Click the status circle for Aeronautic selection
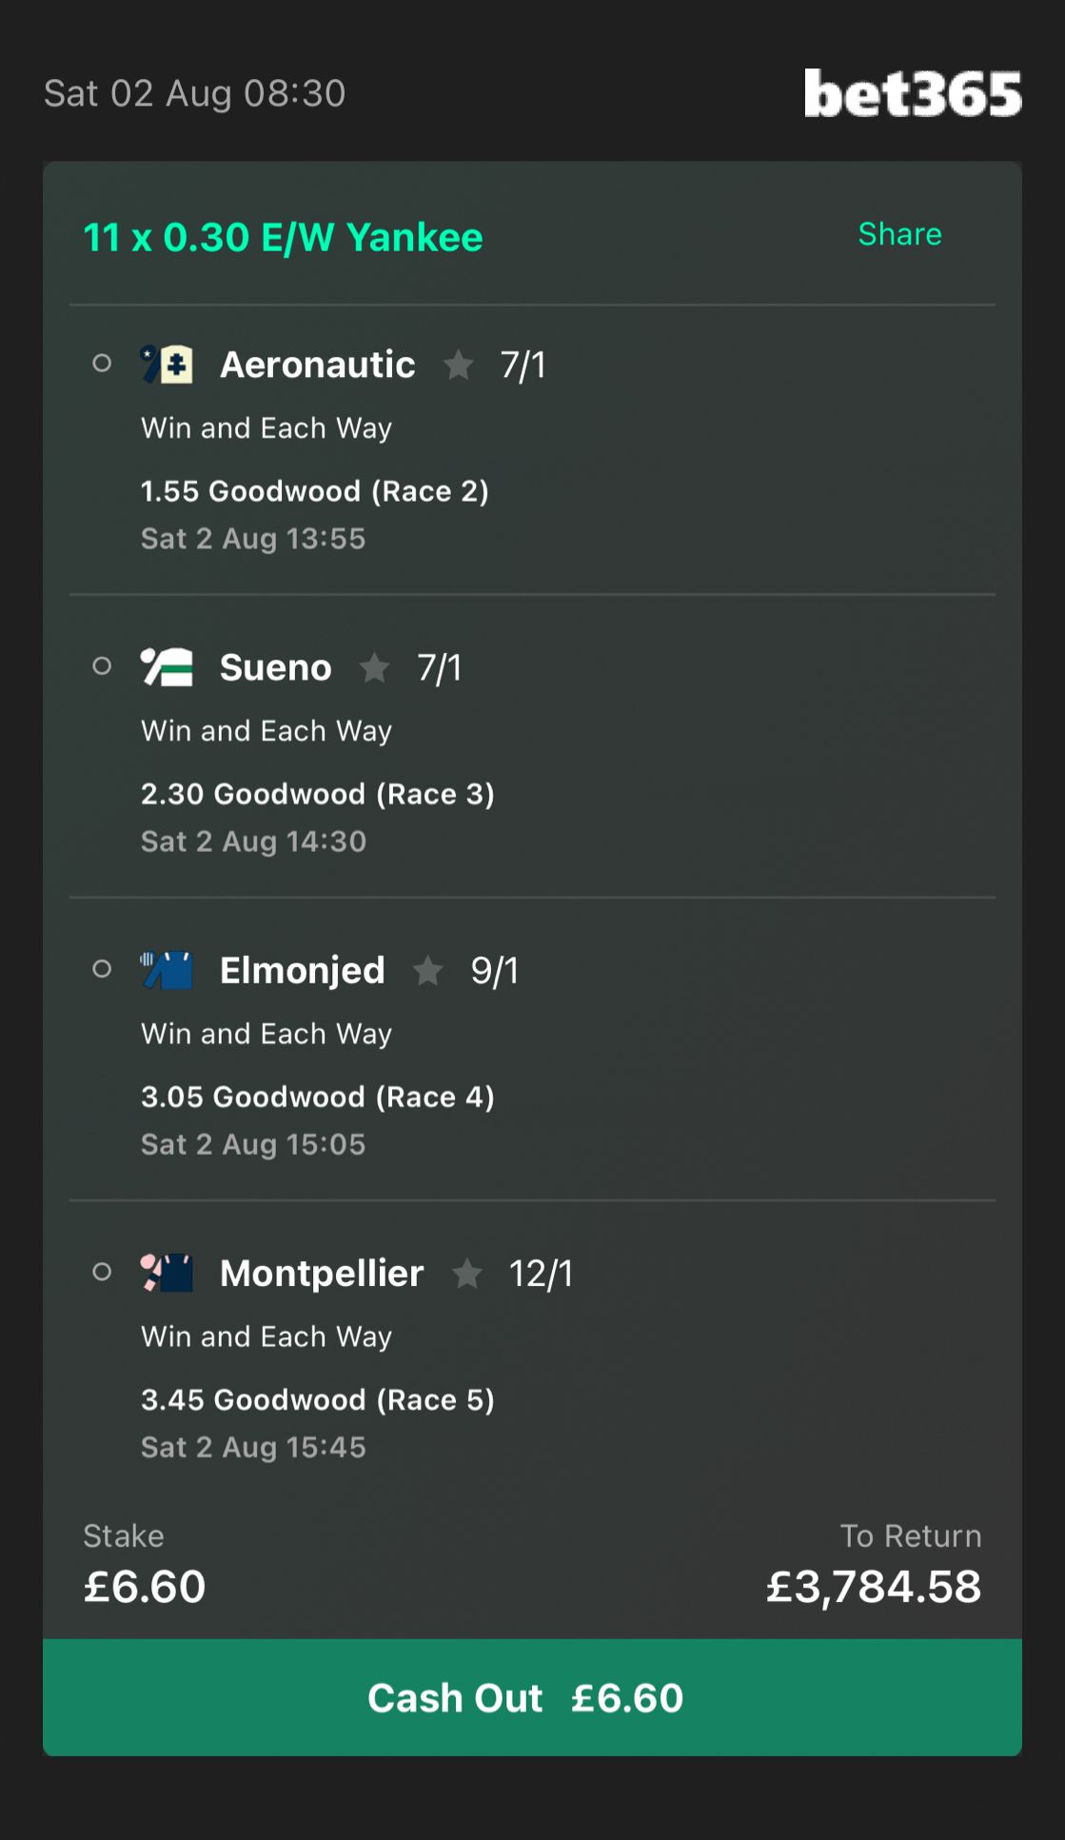The height and width of the screenshot is (1840, 1065). (x=102, y=364)
